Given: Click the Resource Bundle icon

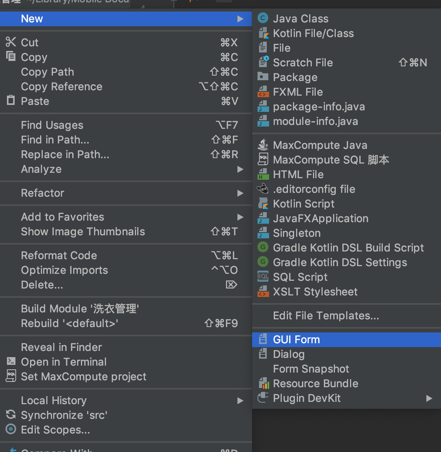Looking at the screenshot, I should [x=263, y=383].
